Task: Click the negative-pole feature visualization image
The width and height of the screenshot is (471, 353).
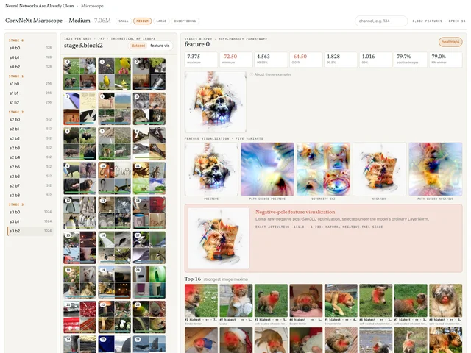Action: pyautogui.click(x=219, y=238)
